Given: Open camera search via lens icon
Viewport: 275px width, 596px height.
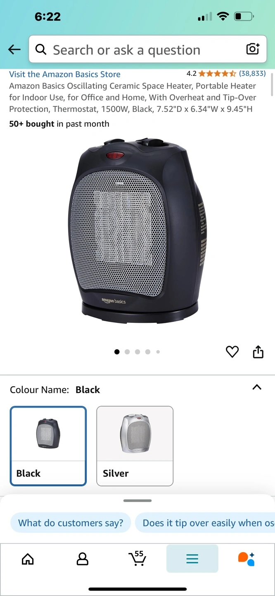Looking at the screenshot, I should [x=253, y=49].
